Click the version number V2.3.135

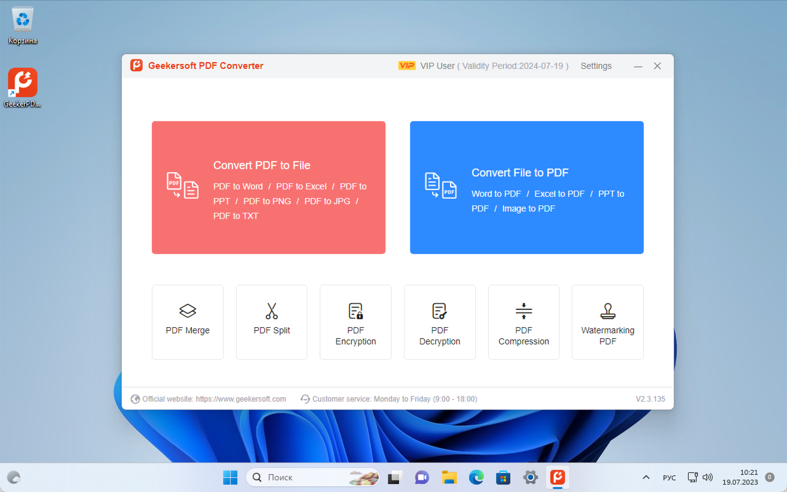tap(651, 399)
